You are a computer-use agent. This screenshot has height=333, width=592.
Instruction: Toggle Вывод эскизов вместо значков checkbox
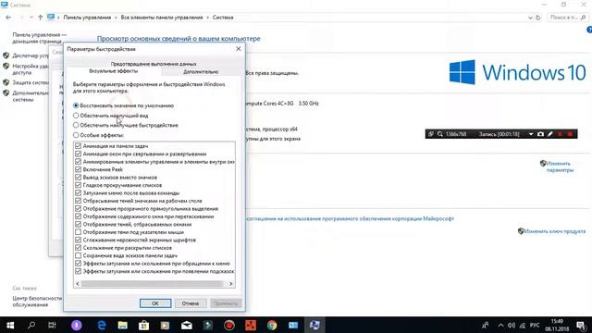tap(78, 177)
